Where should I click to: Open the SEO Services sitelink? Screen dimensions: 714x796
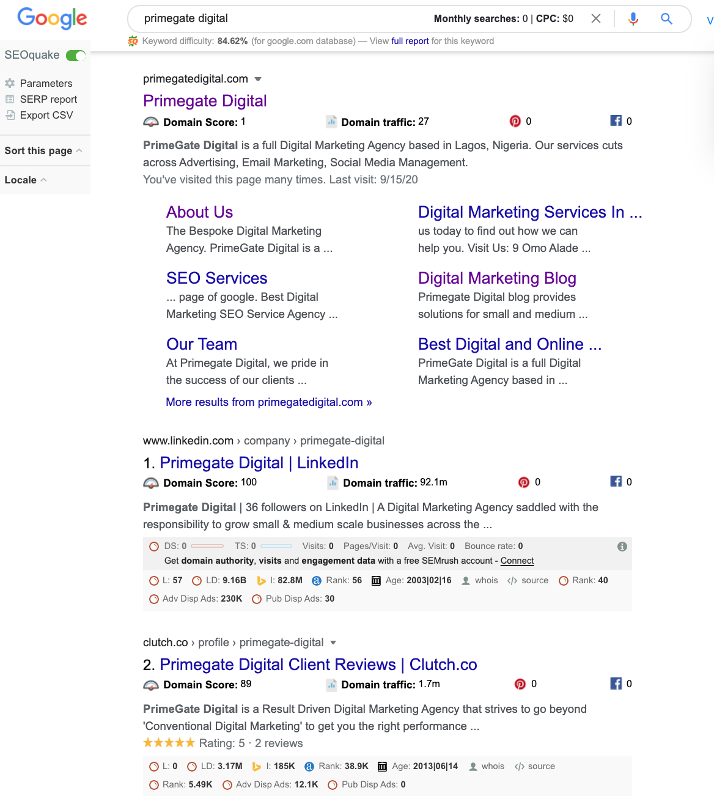coord(217,278)
